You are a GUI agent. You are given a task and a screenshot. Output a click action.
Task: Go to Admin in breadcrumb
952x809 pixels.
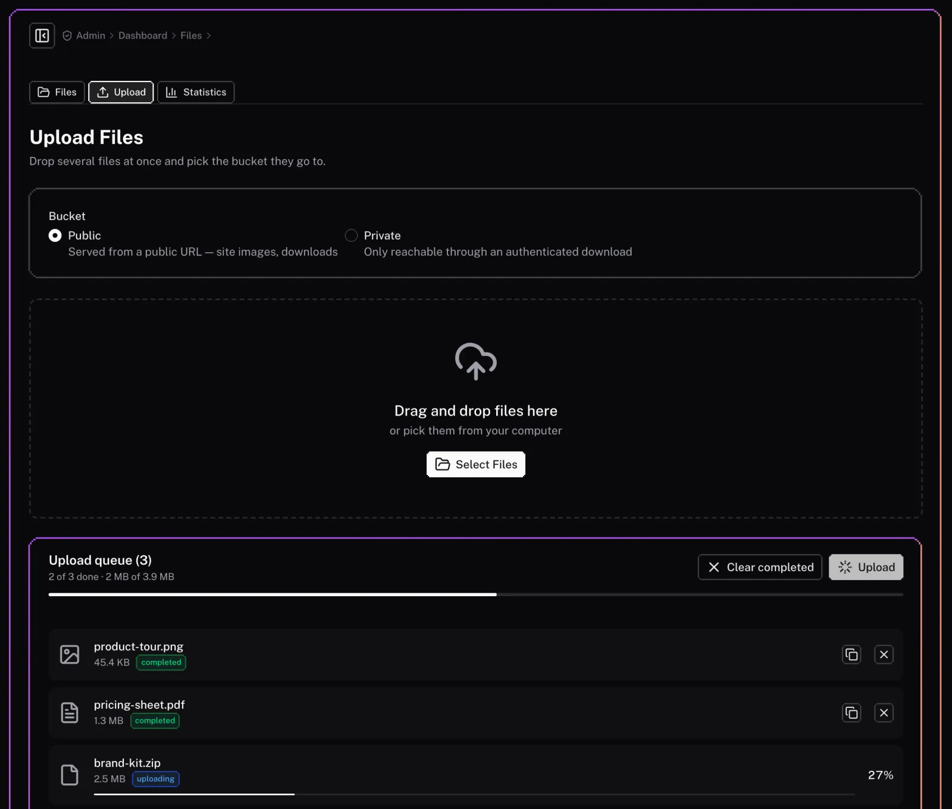[x=90, y=36]
